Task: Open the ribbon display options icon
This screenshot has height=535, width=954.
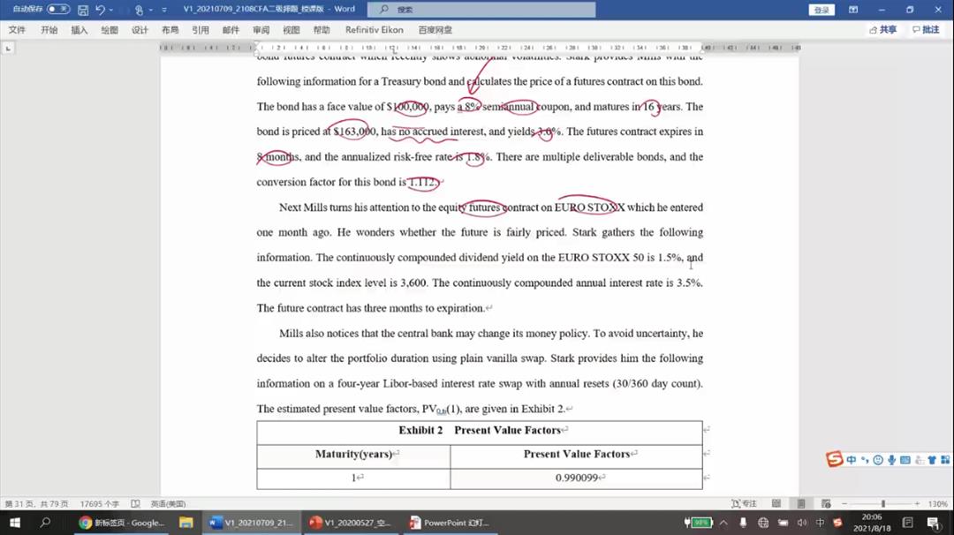Action: pyautogui.click(x=853, y=10)
